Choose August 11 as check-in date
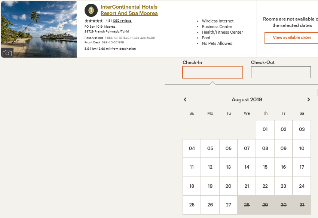This screenshot has height=218, width=318. point(192,167)
